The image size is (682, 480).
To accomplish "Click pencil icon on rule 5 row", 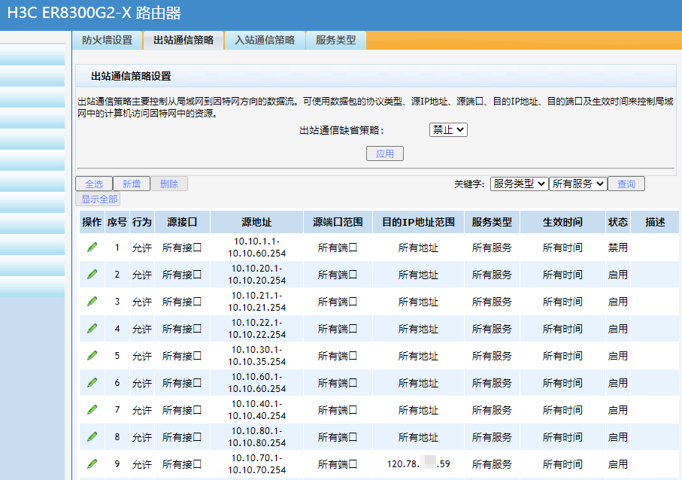I will coord(92,355).
